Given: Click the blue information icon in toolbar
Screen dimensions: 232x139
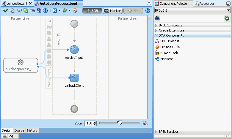Looking at the screenshot, I should point(46,10).
